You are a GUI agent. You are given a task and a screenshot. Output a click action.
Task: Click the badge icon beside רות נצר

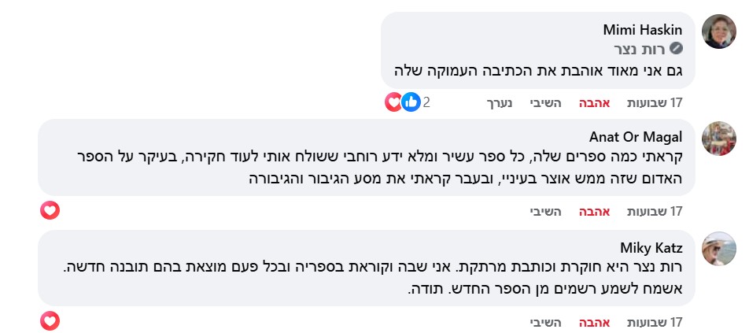[x=675, y=49]
